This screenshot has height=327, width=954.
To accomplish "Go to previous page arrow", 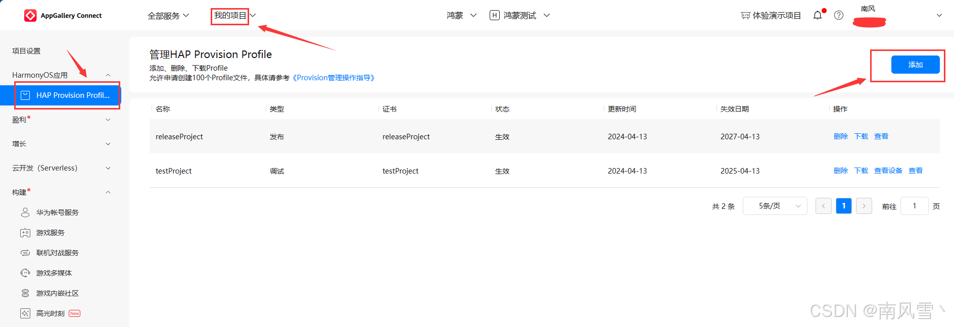I will click(824, 206).
